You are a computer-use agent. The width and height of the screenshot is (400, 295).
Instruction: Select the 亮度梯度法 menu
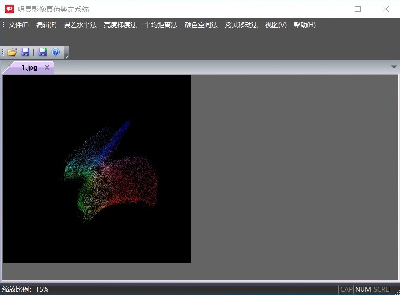pos(121,25)
